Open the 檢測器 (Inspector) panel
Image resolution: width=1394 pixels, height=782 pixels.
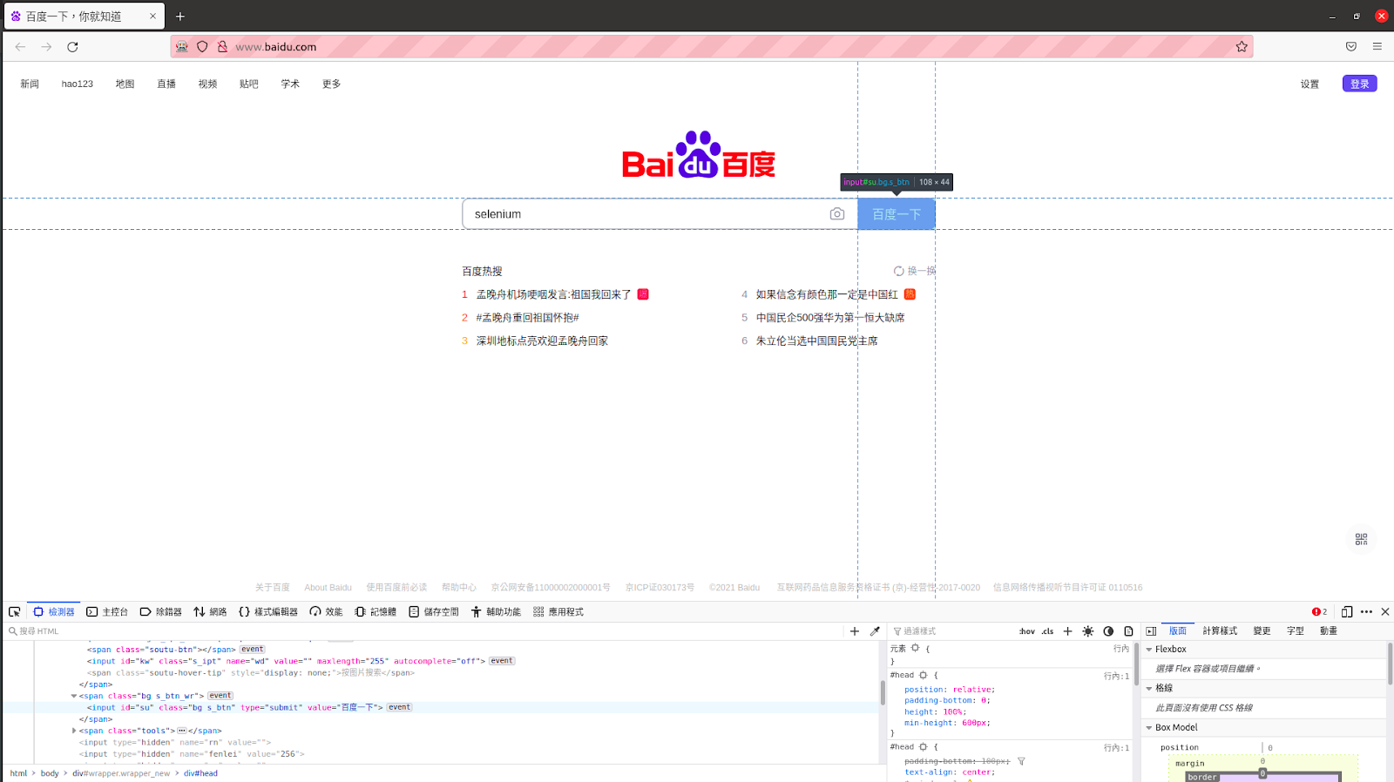point(54,612)
